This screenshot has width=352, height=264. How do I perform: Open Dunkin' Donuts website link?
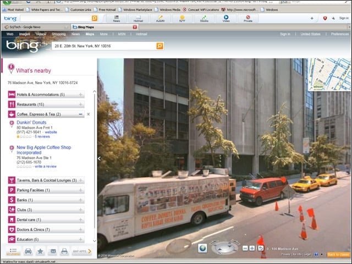click(x=51, y=132)
